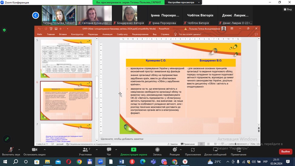Open Google Chrome from the Windows taskbar
The image size is (295, 166).
pos(79,162)
